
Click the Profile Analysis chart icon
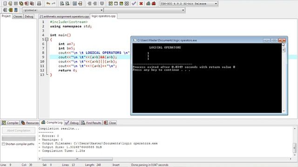coord(148,3)
